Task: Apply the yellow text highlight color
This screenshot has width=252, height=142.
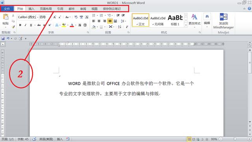Action: (x=64, y=25)
